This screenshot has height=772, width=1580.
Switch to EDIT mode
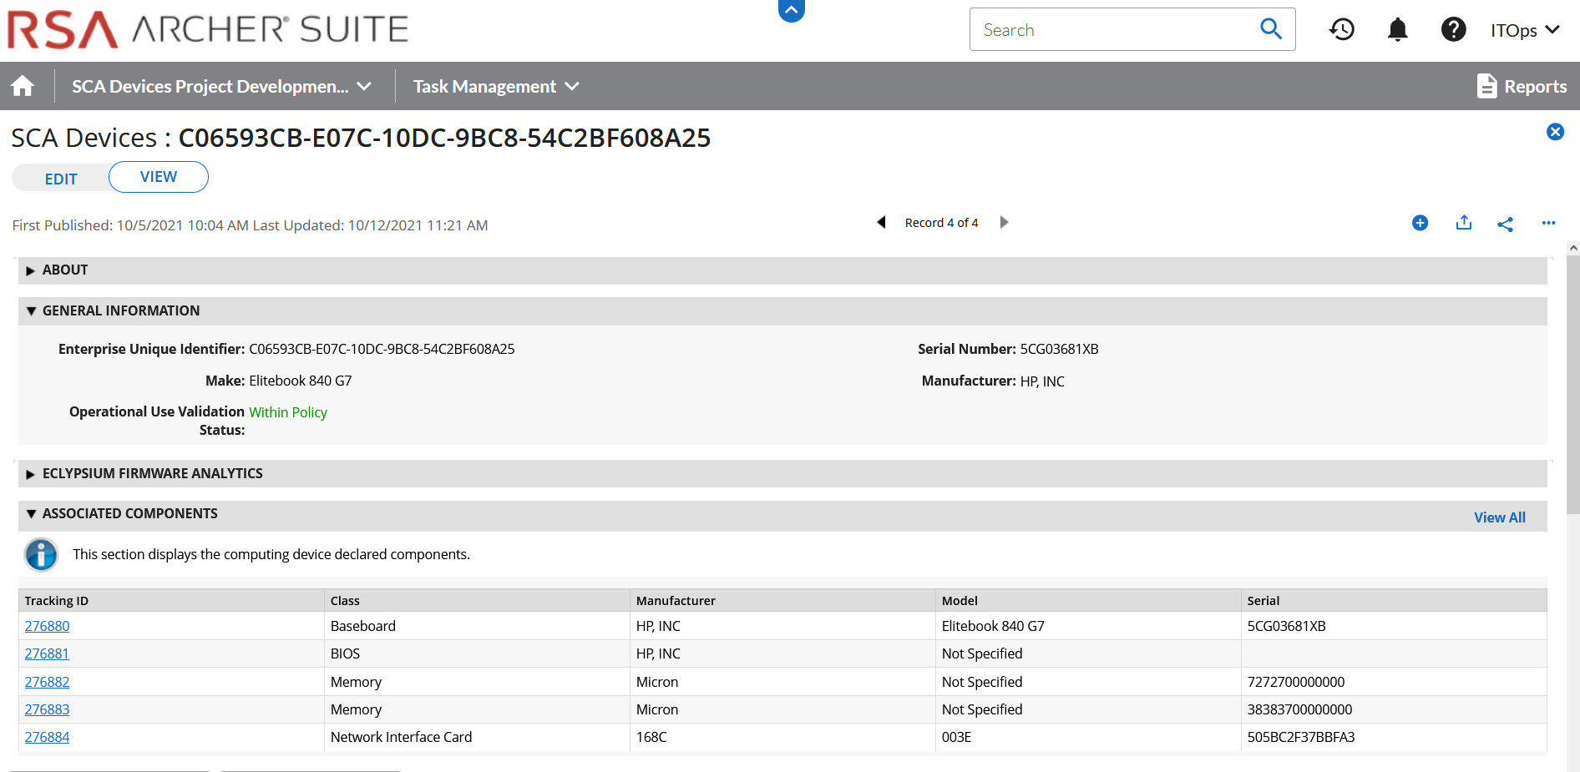(x=61, y=179)
